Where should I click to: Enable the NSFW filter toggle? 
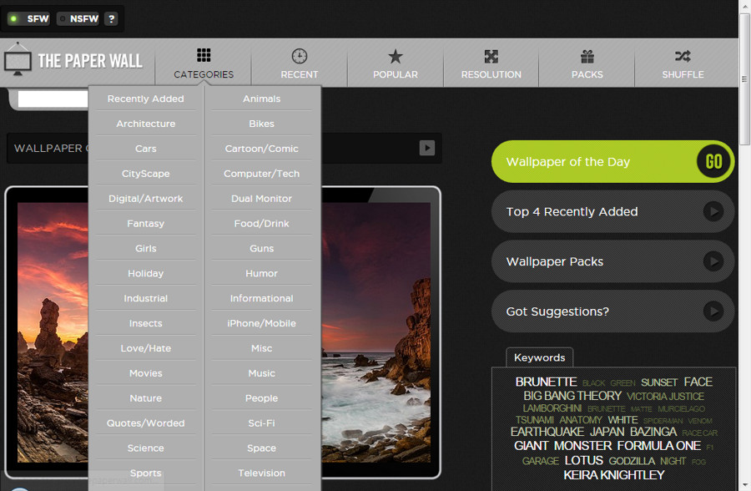(78, 18)
